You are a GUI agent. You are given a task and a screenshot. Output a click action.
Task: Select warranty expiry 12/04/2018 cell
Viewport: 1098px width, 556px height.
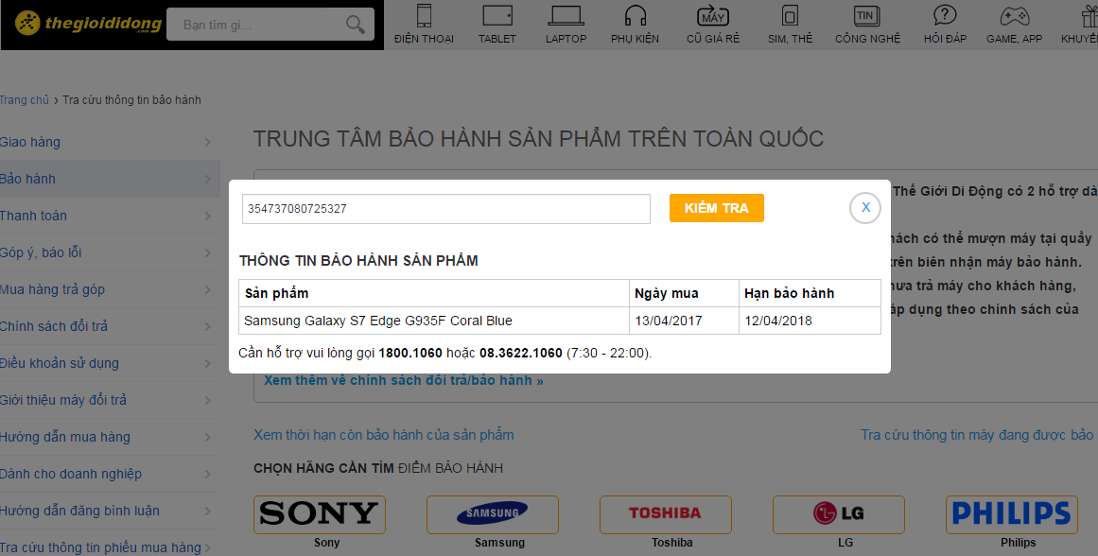coord(810,321)
